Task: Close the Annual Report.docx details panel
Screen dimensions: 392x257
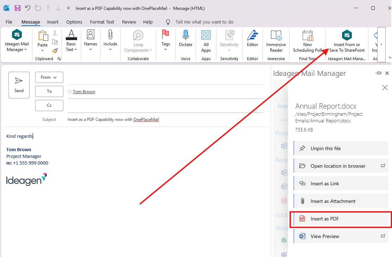Action: point(385,88)
